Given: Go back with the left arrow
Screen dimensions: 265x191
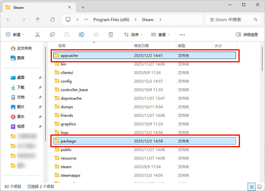Looking at the screenshot, I should click(9, 20).
